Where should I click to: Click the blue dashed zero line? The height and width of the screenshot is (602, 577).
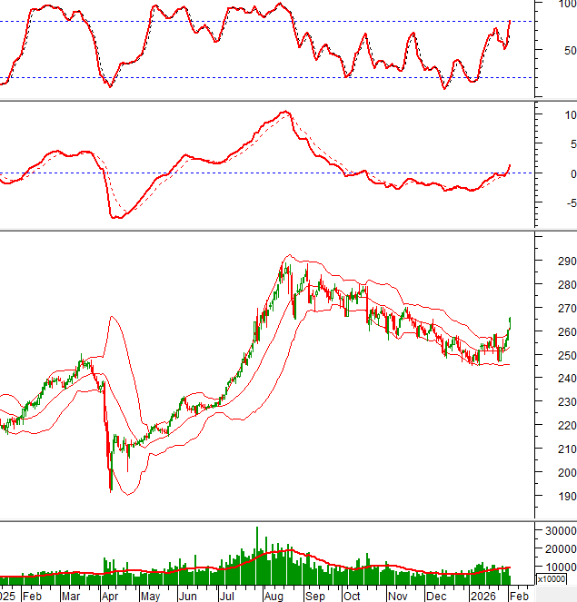pyautogui.click(x=227, y=173)
